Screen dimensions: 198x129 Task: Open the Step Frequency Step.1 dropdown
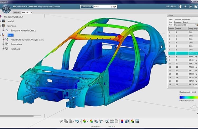tap(186, 22)
